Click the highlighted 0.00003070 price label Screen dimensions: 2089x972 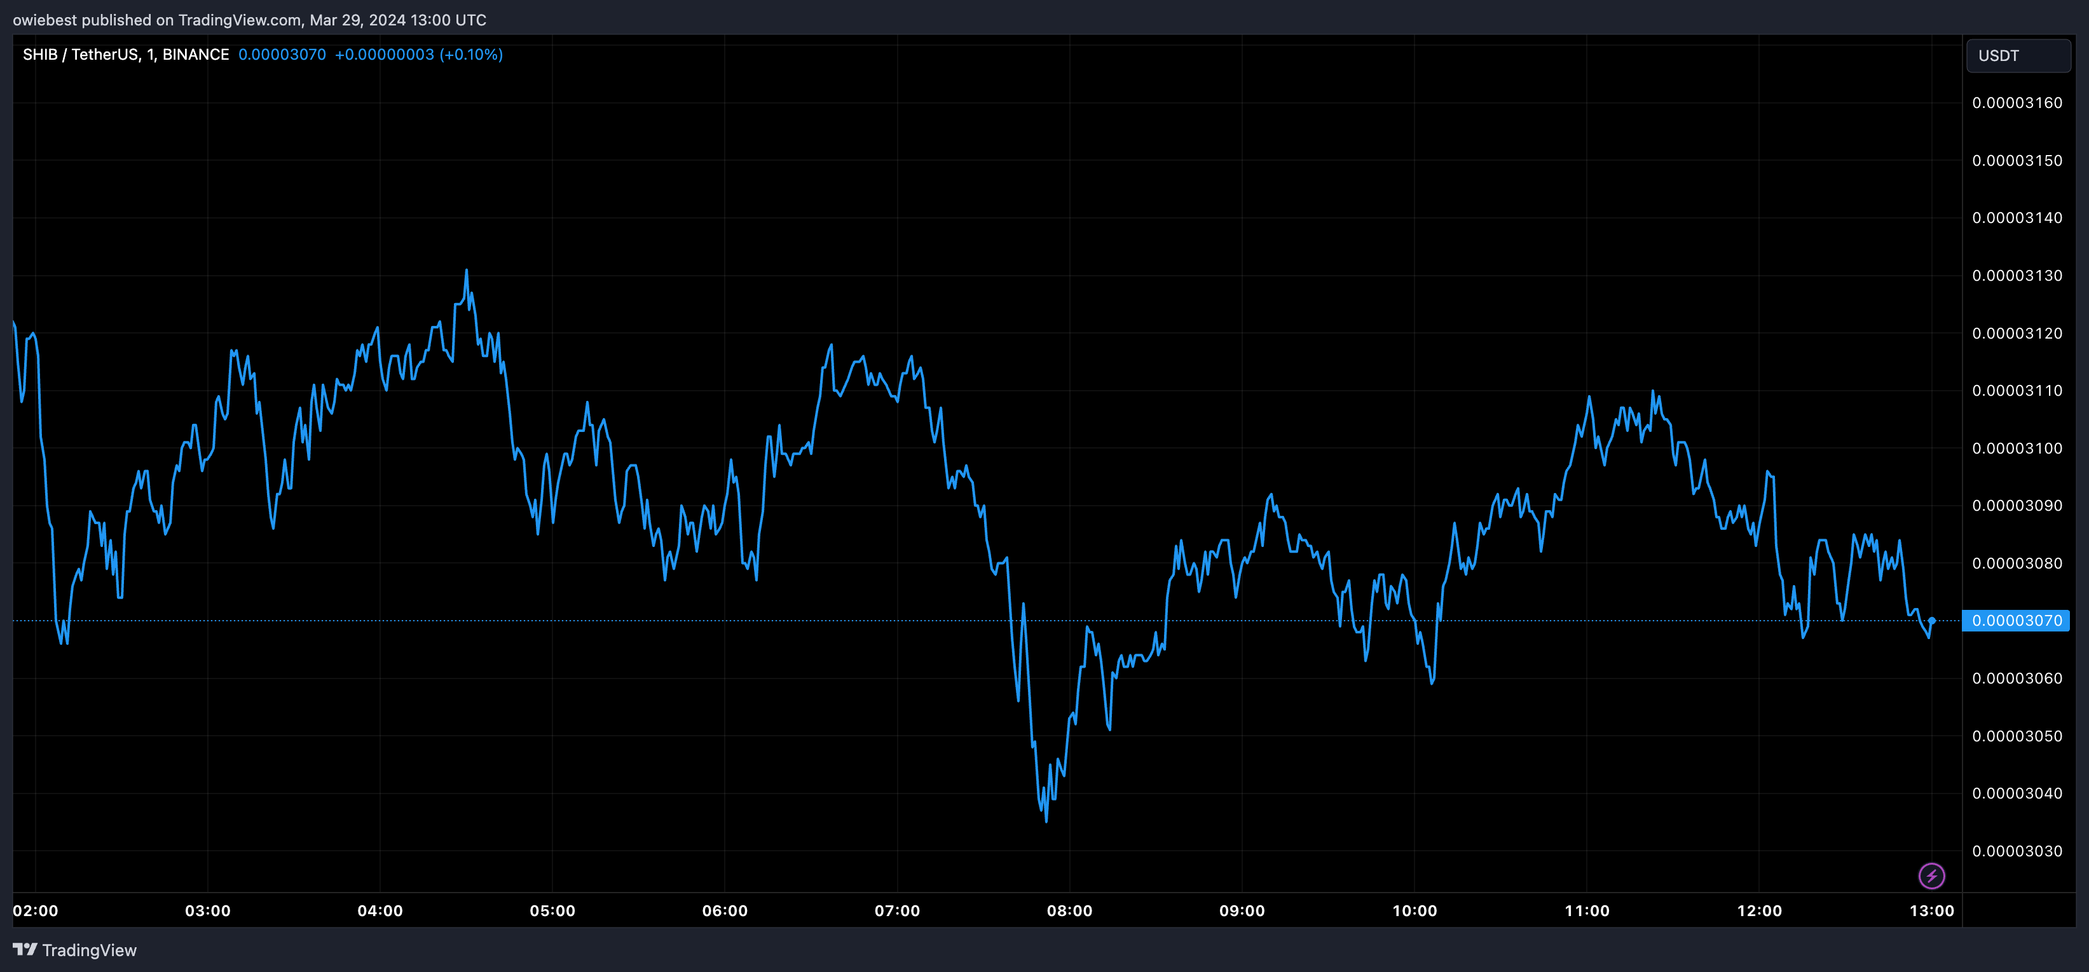coord(2016,620)
